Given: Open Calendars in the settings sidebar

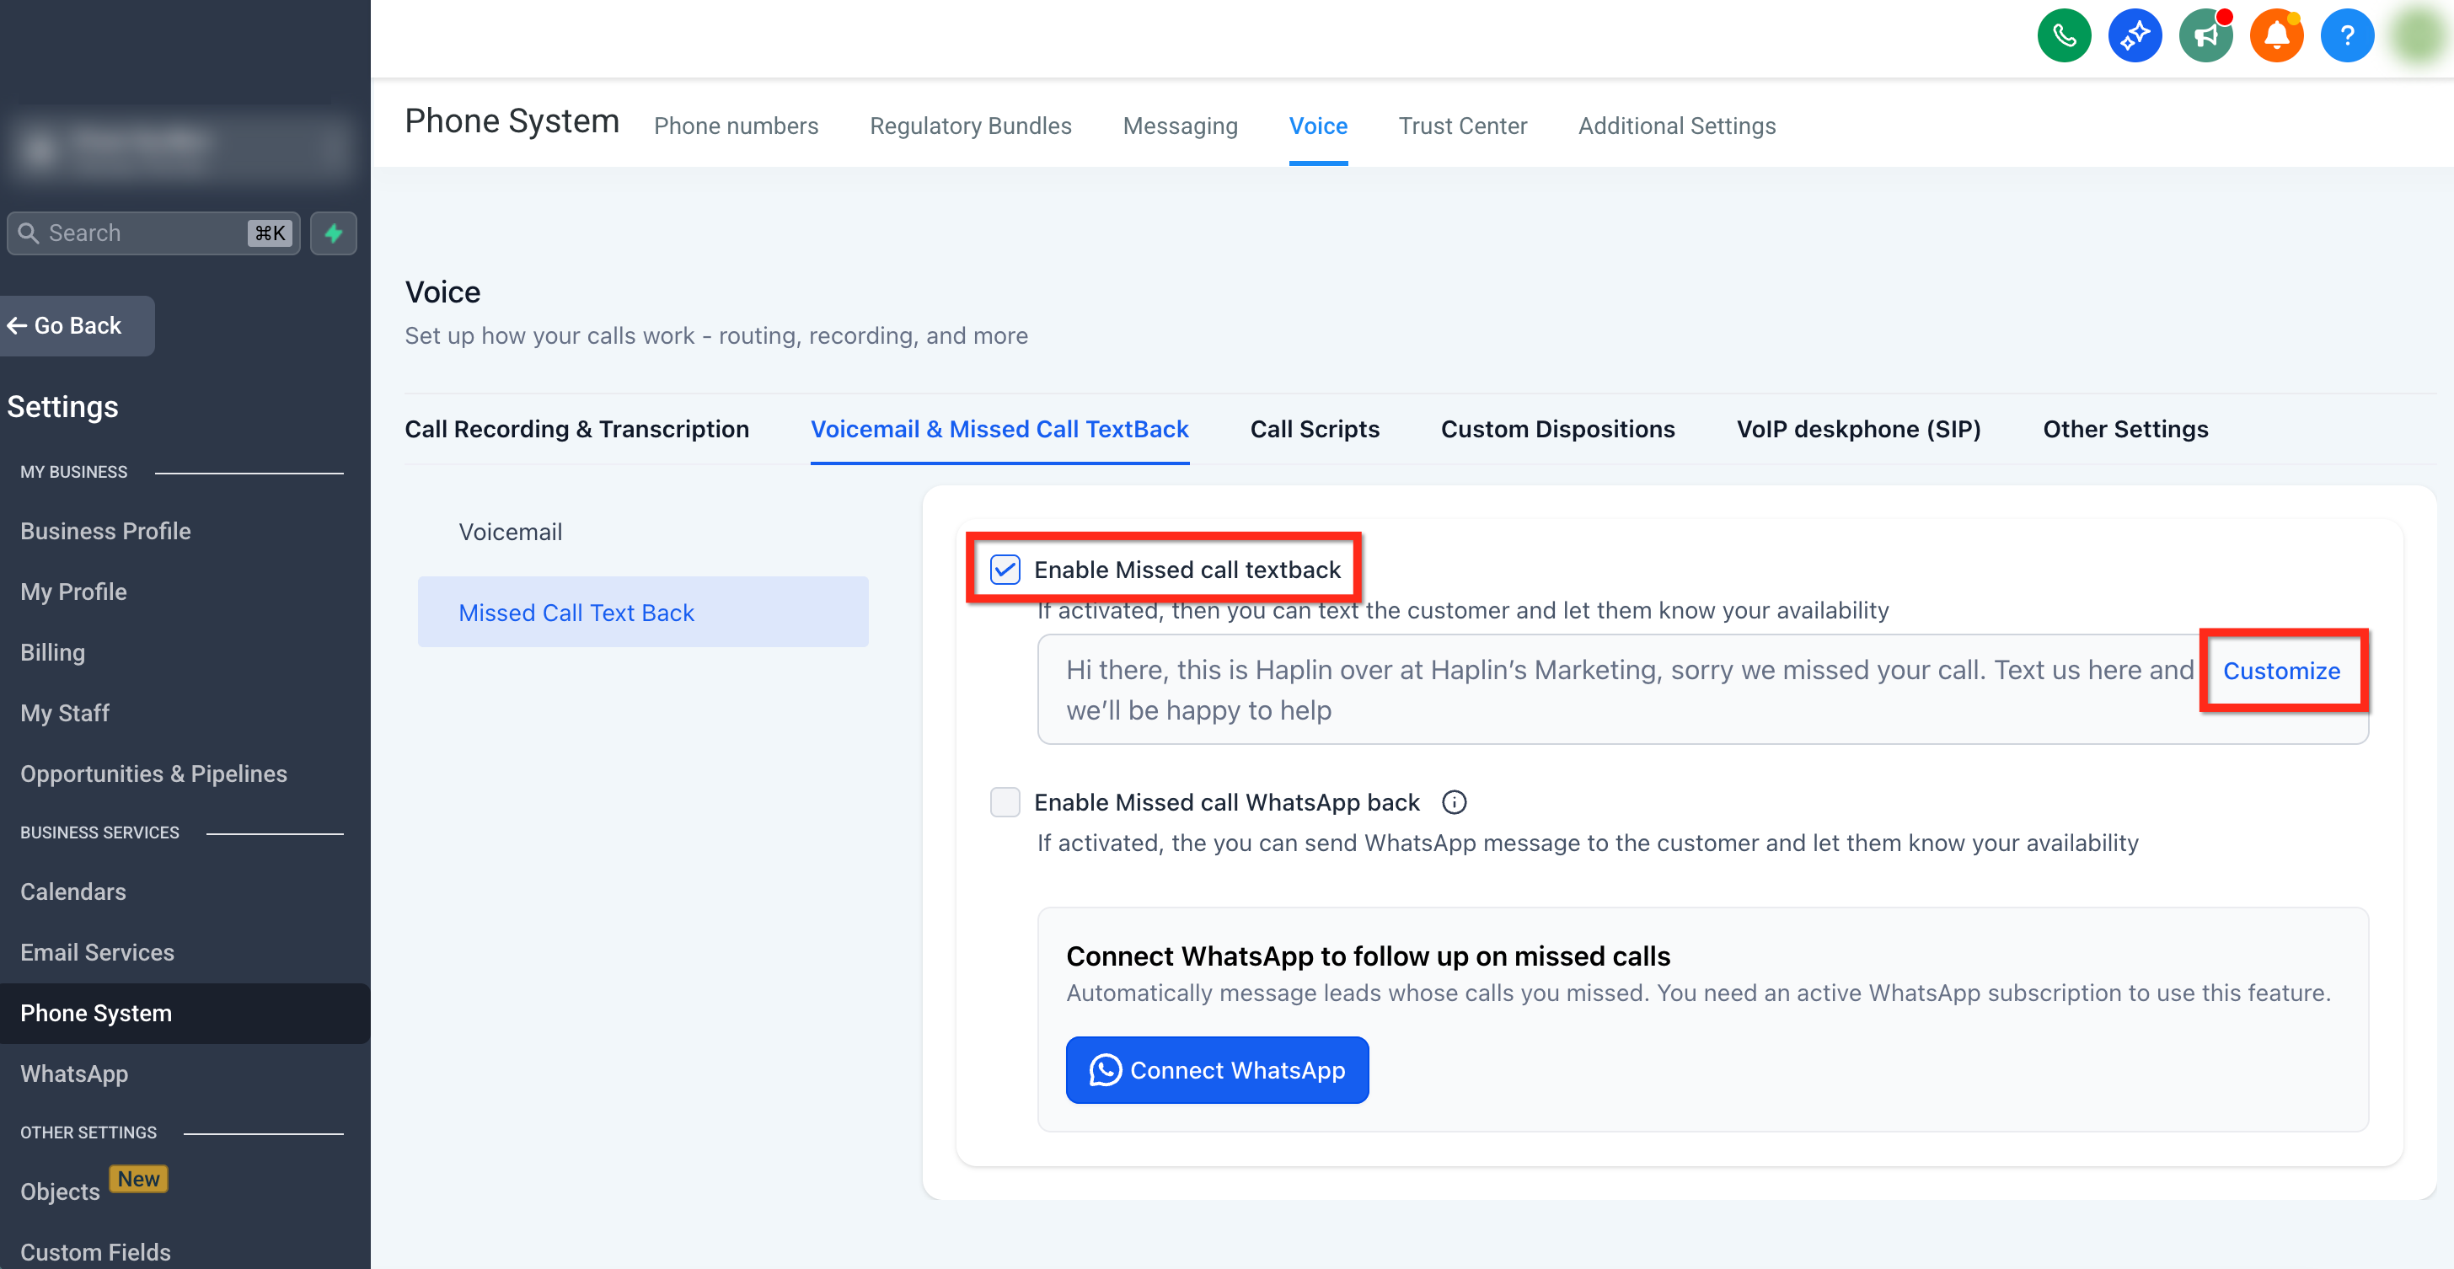Looking at the screenshot, I should click(73, 892).
